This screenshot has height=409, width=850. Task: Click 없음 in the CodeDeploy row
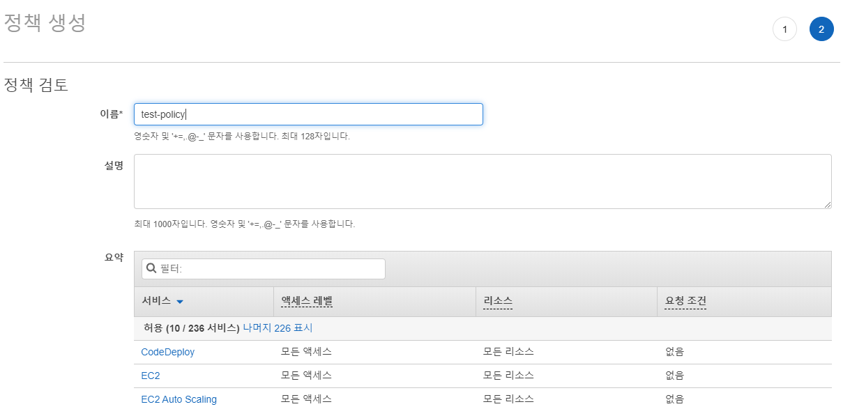(x=675, y=352)
